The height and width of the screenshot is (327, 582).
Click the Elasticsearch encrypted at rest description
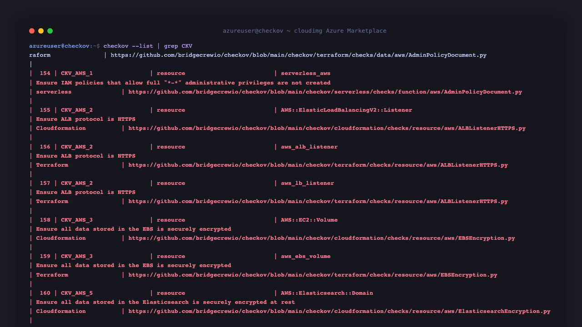click(x=166, y=302)
